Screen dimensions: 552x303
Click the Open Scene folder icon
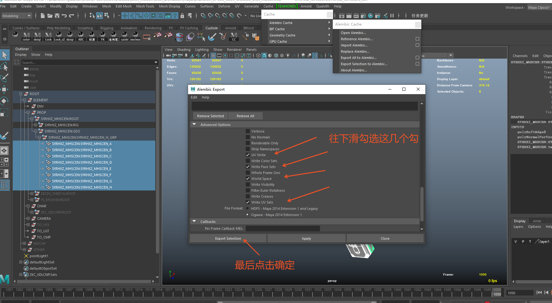click(x=50, y=16)
